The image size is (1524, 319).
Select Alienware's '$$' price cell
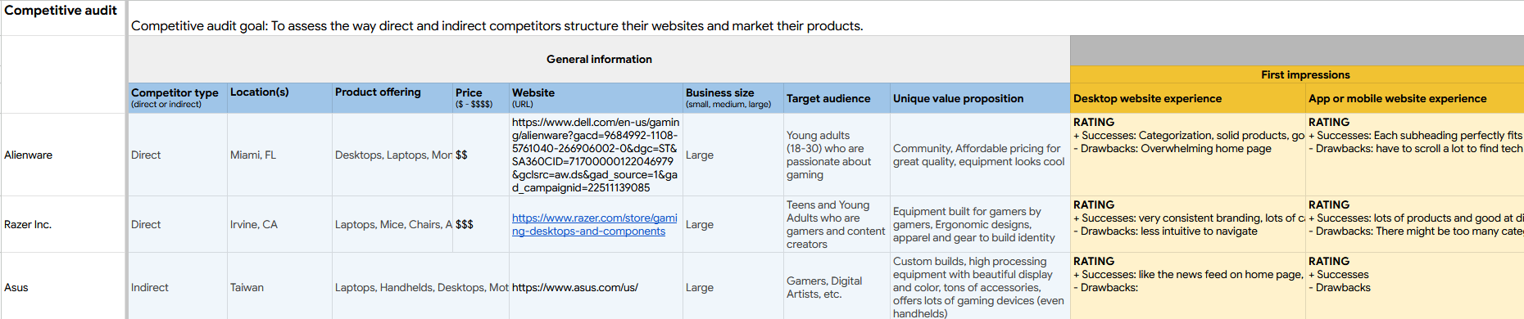pyautogui.click(x=481, y=155)
